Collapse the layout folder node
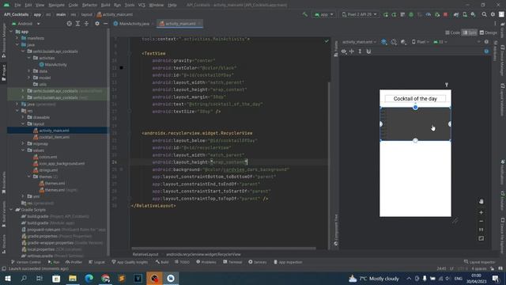This screenshot has width=506, height=285. pyautogui.click(x=23, y=123)
